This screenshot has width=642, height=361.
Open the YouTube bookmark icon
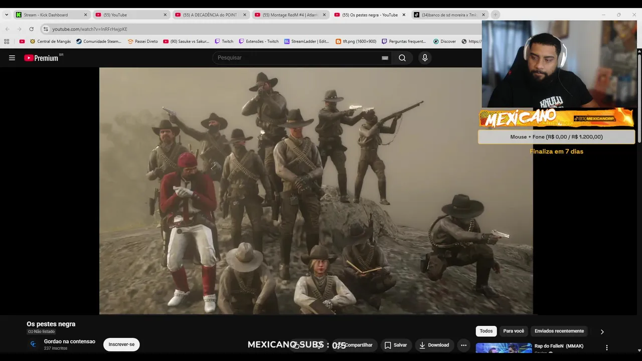pyautogui.click(x=22, y=42)
